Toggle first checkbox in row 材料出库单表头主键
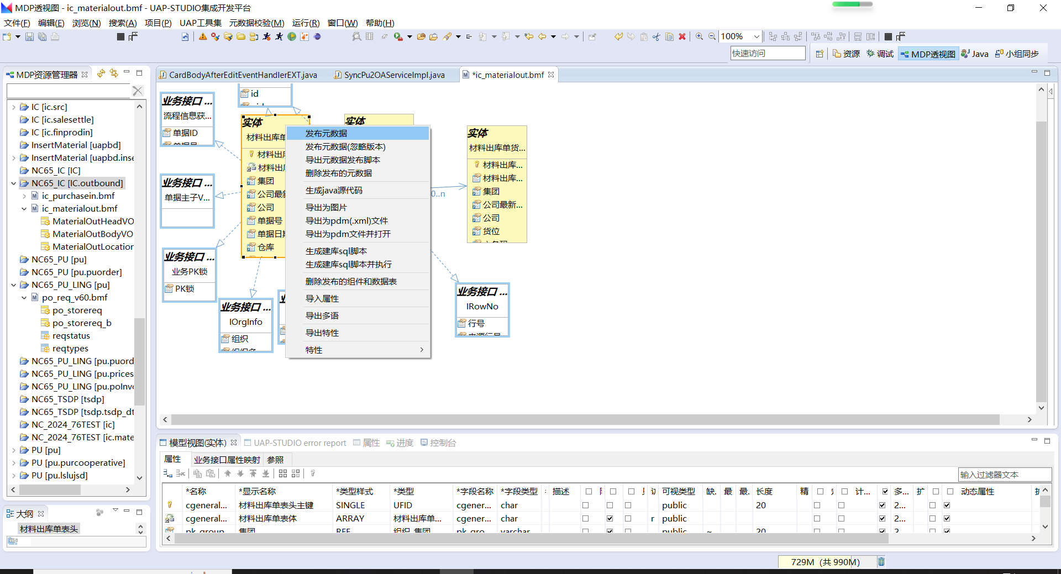1061x574 pixels. tap(586, 505)
